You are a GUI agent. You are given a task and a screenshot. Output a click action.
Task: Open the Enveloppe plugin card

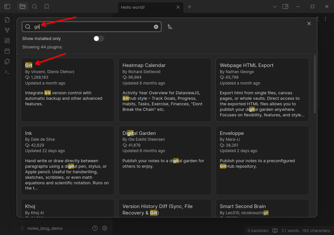coord(262,160)
